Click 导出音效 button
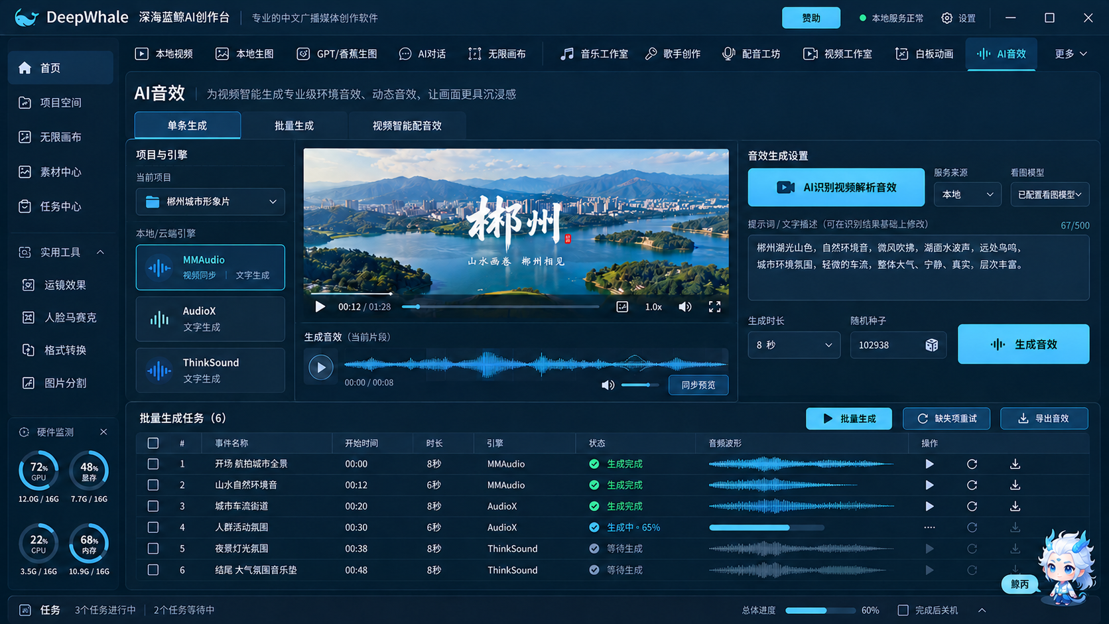This screenshot has width=1109, height=624. pos(1044,419)
